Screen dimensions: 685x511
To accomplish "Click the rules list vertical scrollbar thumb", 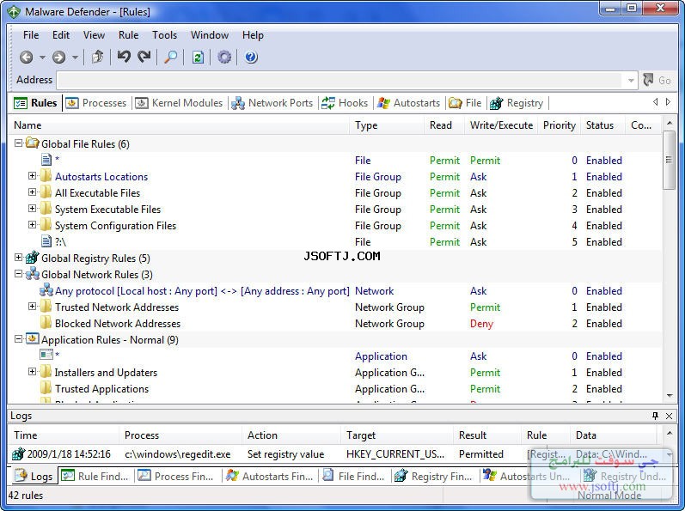I will pos(669,160).
